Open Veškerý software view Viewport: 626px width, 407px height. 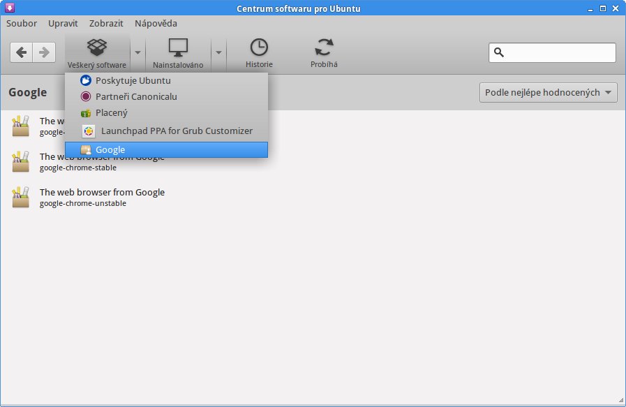97,53
